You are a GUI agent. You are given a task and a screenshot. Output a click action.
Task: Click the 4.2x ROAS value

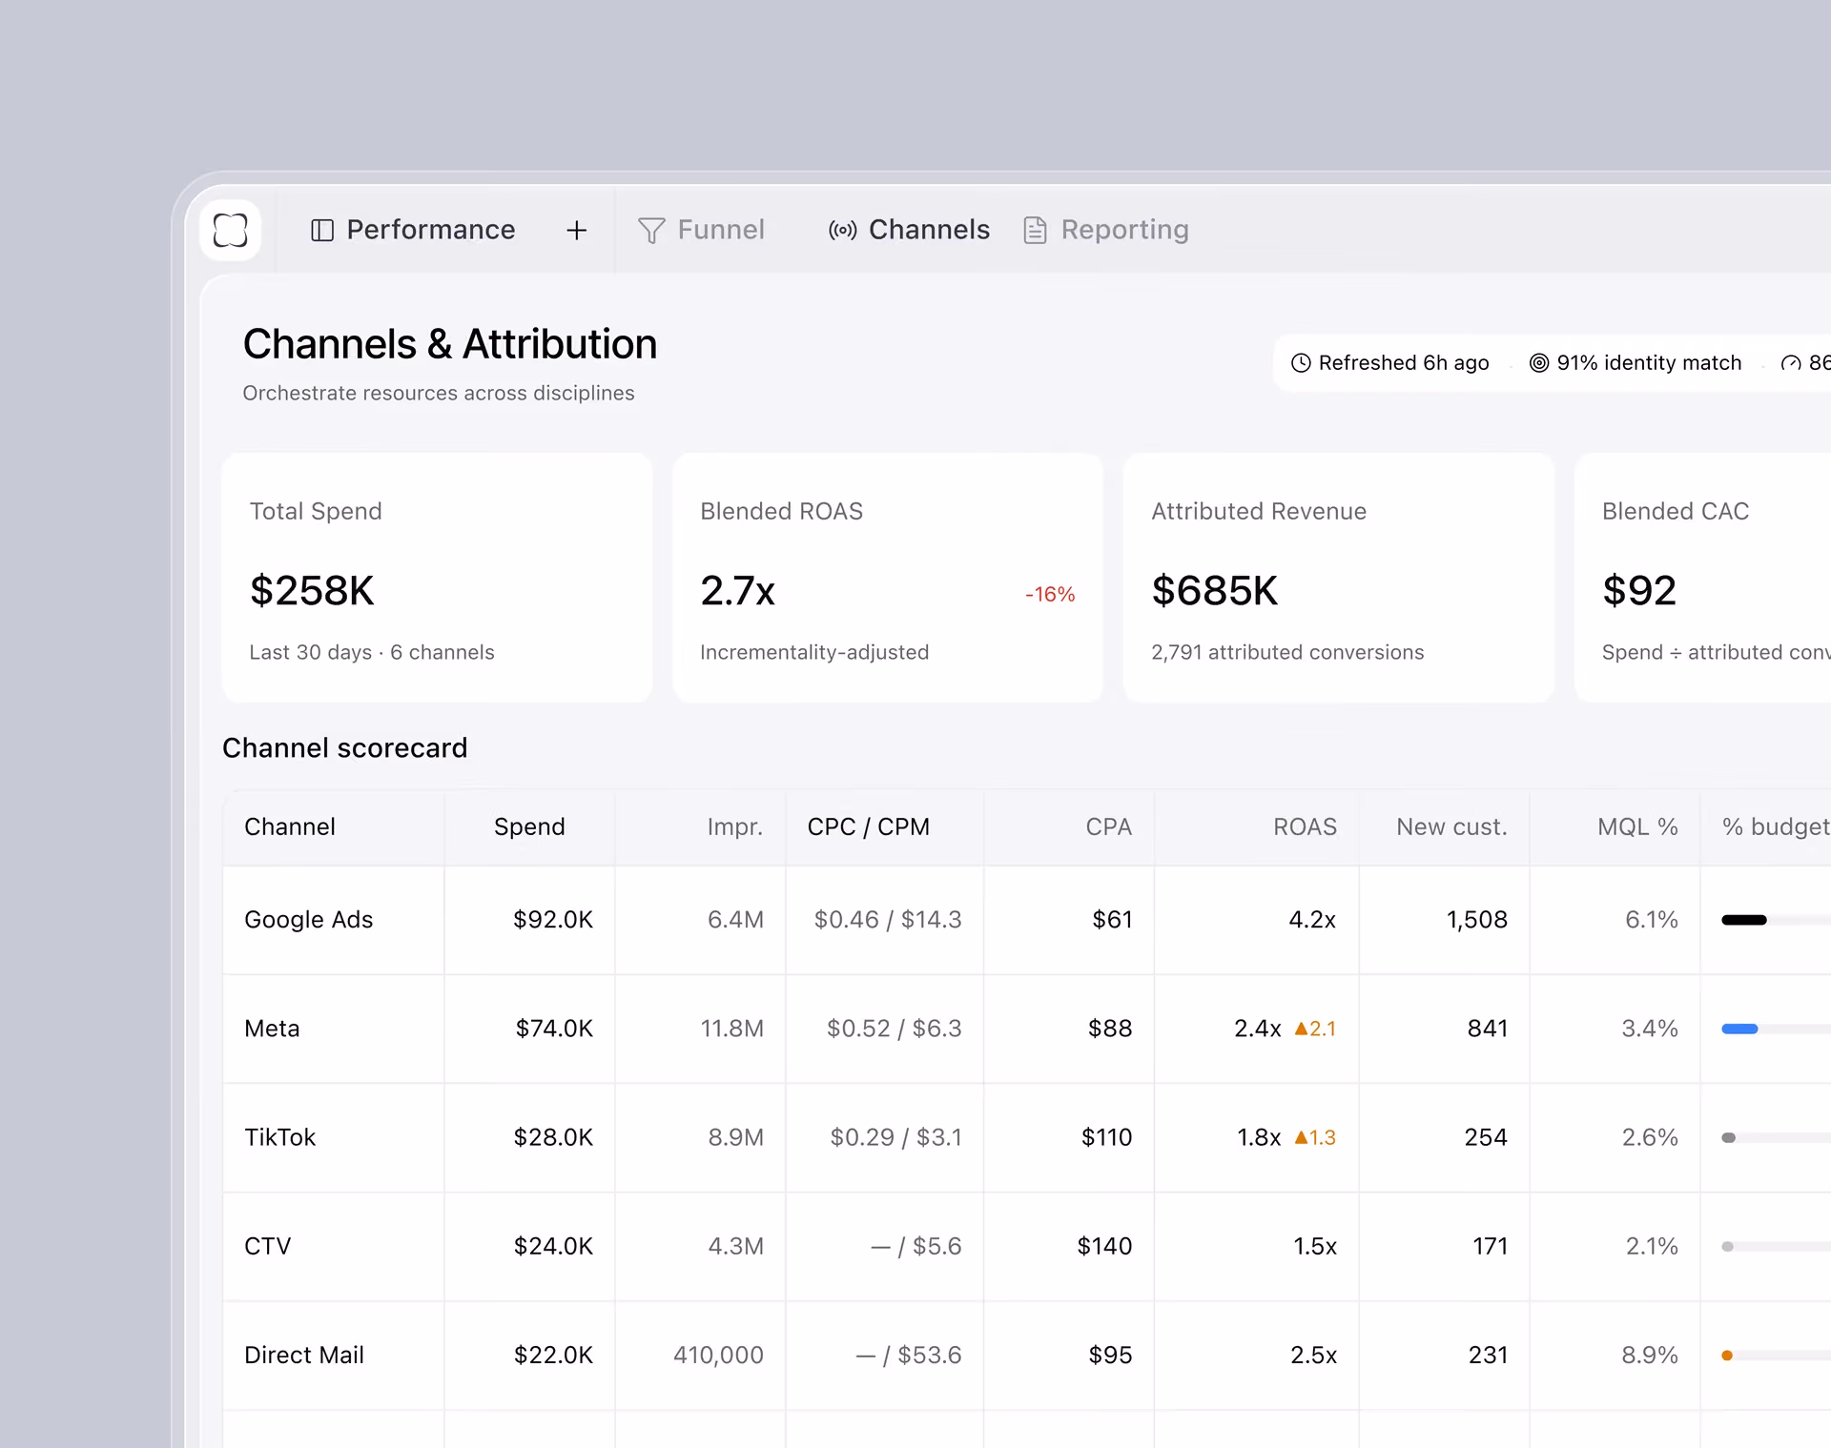tap(1312, 920)
